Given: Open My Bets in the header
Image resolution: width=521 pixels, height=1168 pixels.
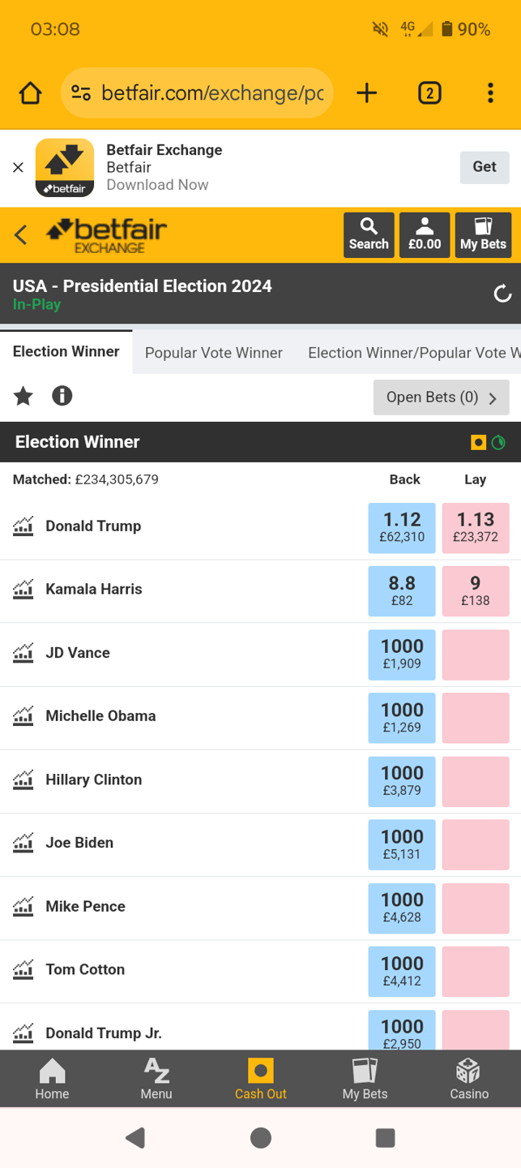Looking at the screenshot, I should coord(483,235).
